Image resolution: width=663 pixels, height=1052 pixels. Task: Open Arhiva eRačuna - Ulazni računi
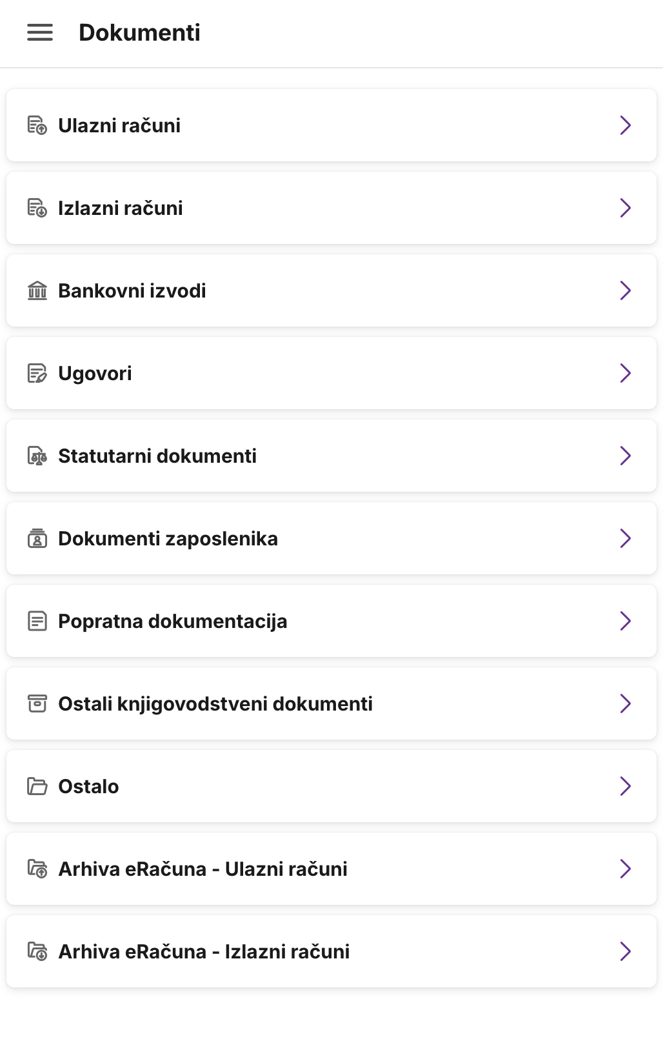click(x=203, y=869)
